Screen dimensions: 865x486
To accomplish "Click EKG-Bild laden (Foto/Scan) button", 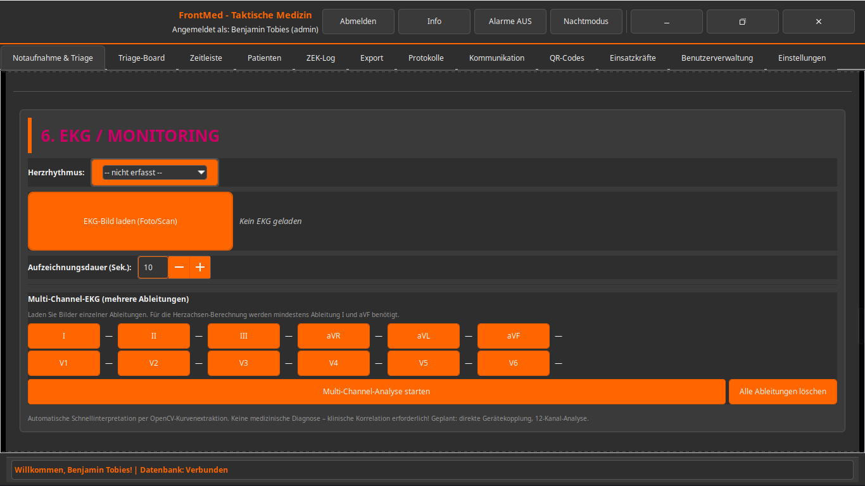I will (x=130, y=221).
